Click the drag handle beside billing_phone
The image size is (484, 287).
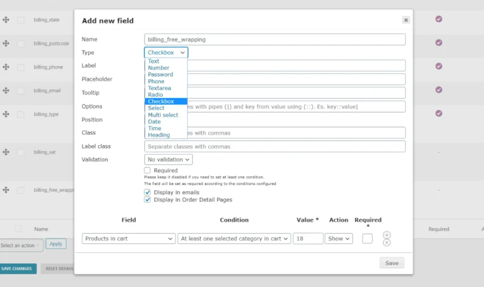[x=6, y=67]
